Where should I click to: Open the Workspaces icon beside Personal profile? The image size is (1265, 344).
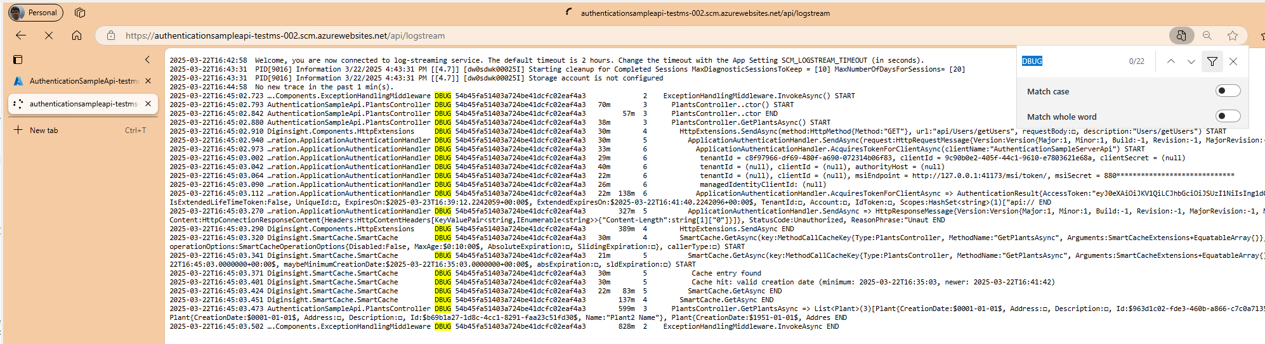[x=80, y=13]
